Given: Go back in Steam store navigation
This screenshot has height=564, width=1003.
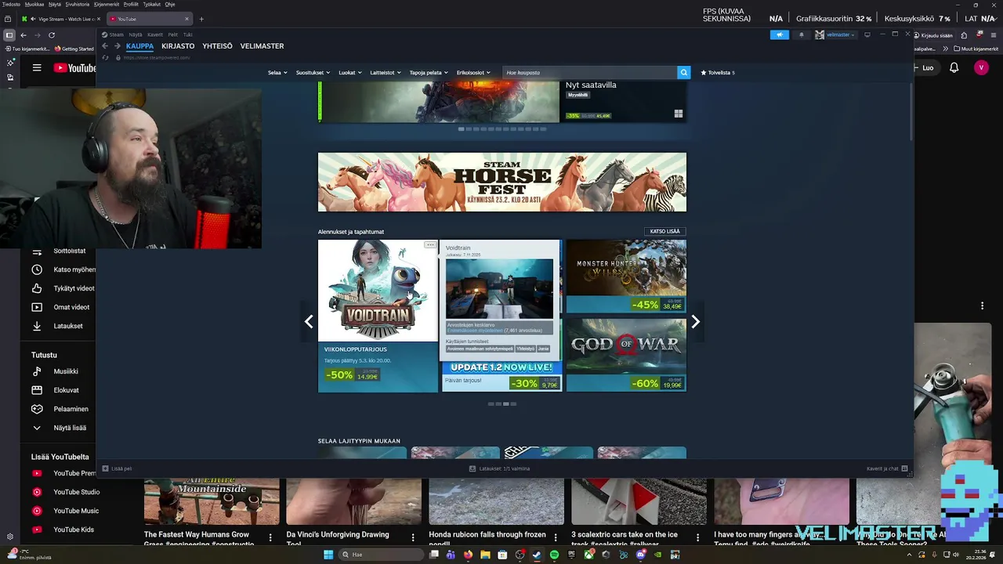Looking at the screenshot, I should 105,46.
